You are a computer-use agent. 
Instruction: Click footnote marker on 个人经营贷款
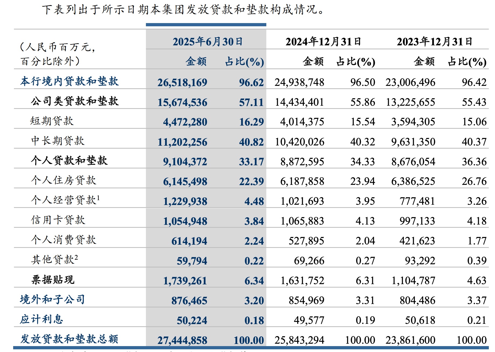pos(98,198)
